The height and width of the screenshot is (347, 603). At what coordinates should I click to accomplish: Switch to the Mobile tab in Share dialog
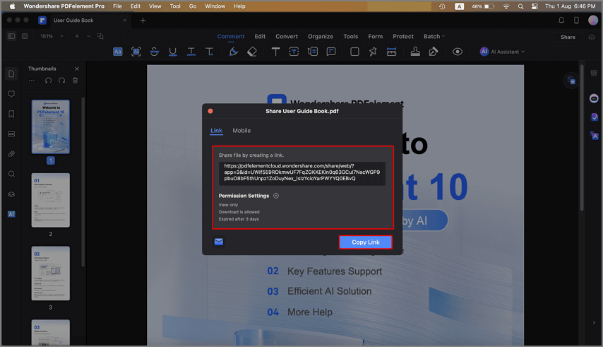click(241, 131)
